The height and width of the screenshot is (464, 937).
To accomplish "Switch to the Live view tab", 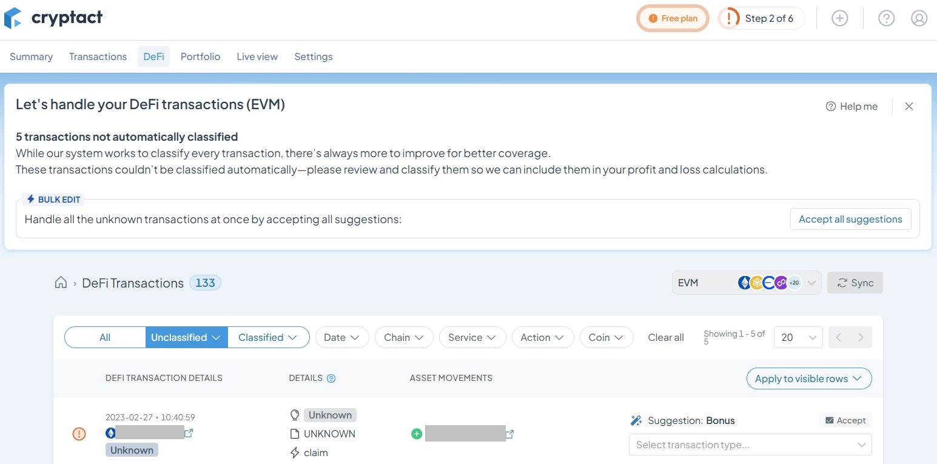I will click(x=257, y=56).
